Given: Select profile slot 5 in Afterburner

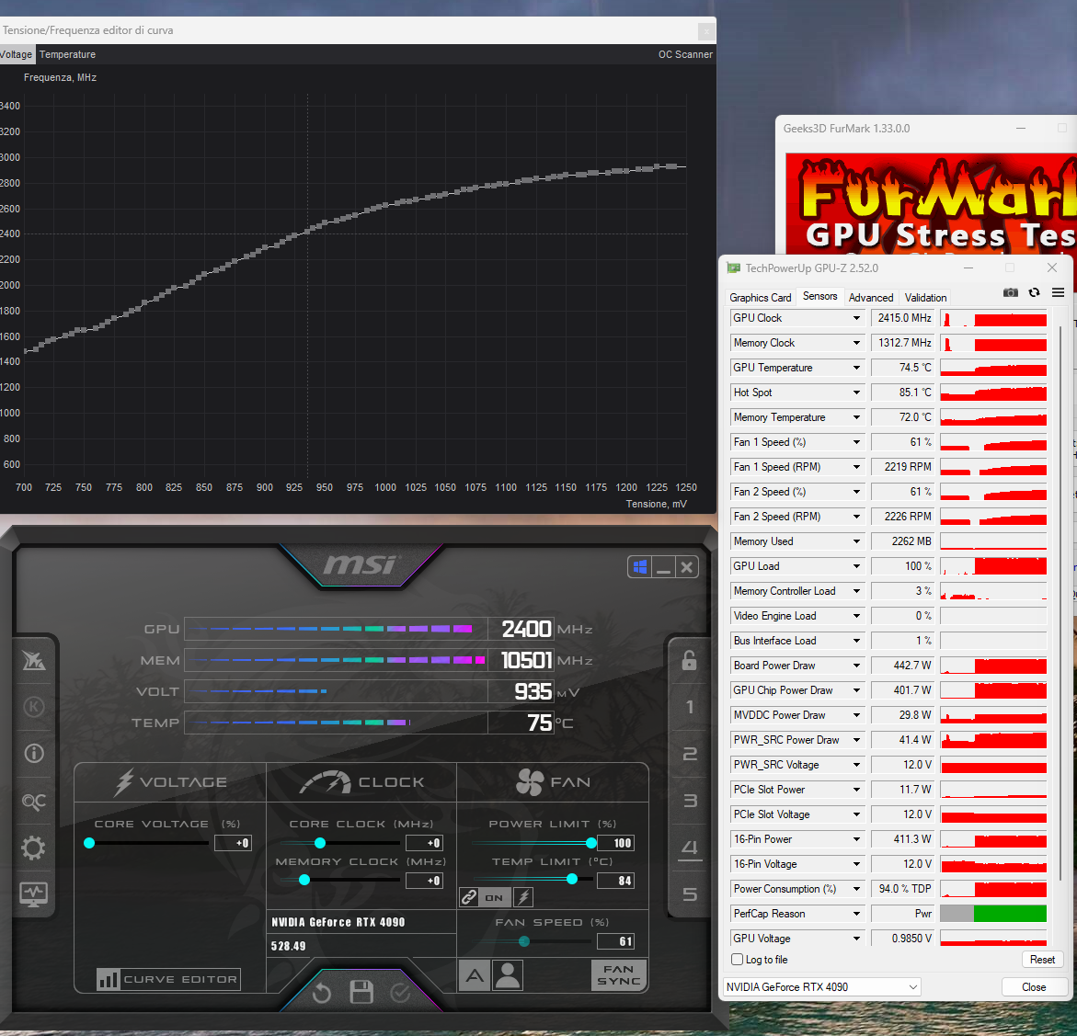Looking at the screenshot, I should (690, 894).
